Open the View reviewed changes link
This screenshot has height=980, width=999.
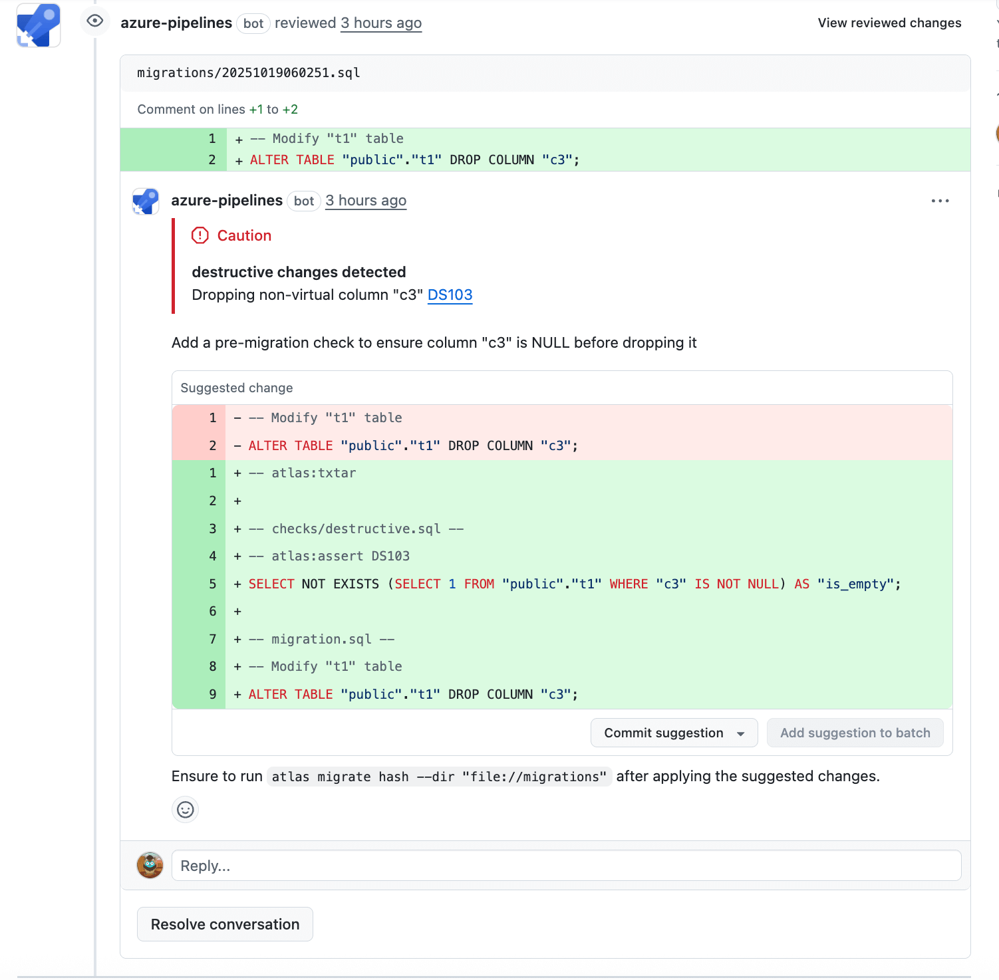point(889,22)
